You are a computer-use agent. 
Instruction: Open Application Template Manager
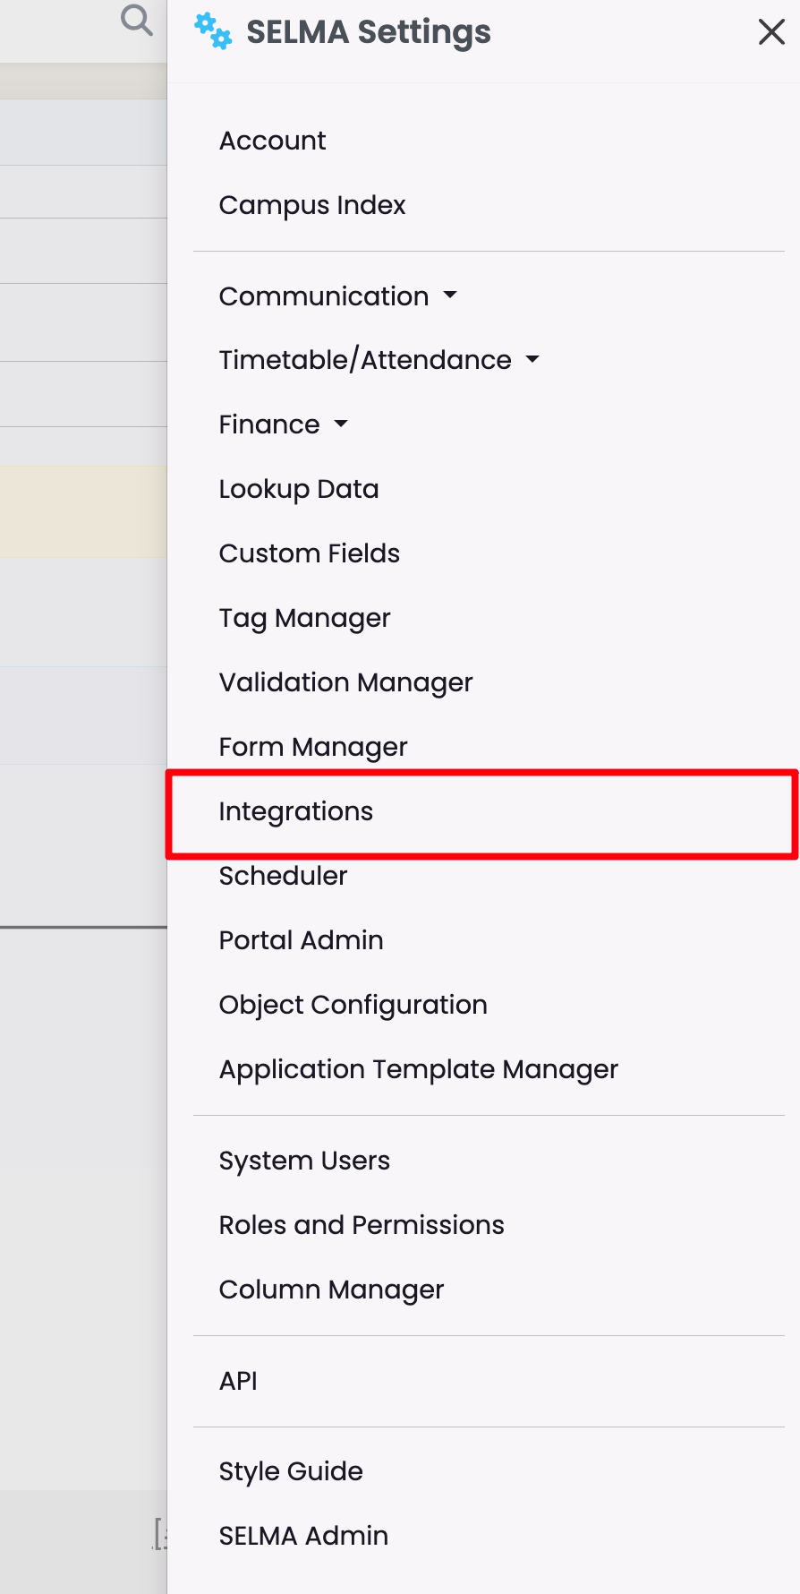418,1069
